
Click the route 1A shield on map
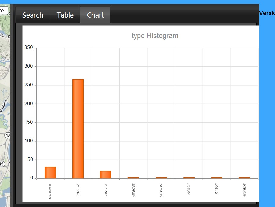[8, 135]
